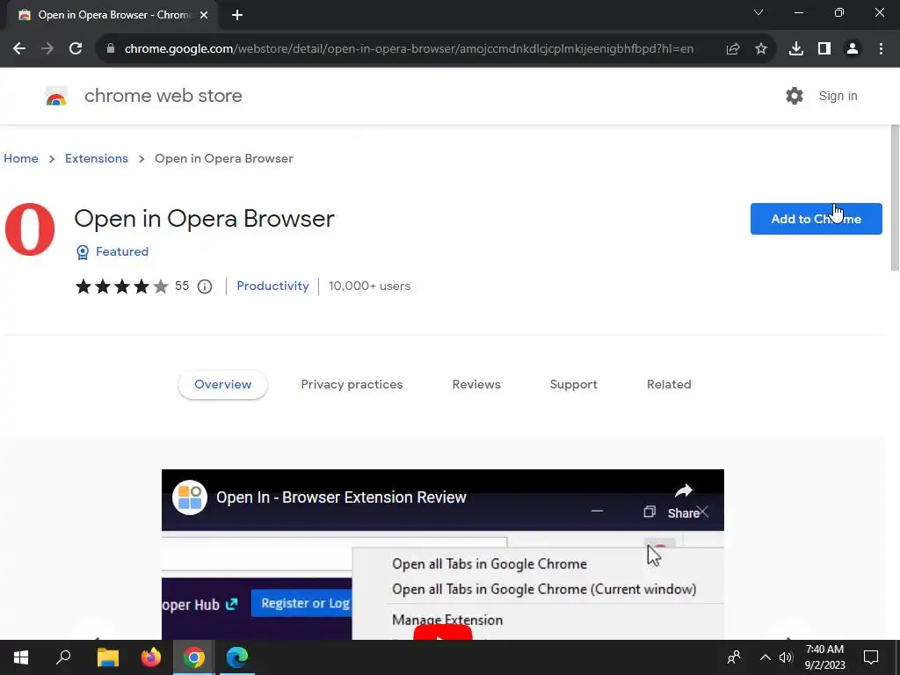Click the Chrome Web Store logo
900x675 pixels.
click(x=56, y=96)
